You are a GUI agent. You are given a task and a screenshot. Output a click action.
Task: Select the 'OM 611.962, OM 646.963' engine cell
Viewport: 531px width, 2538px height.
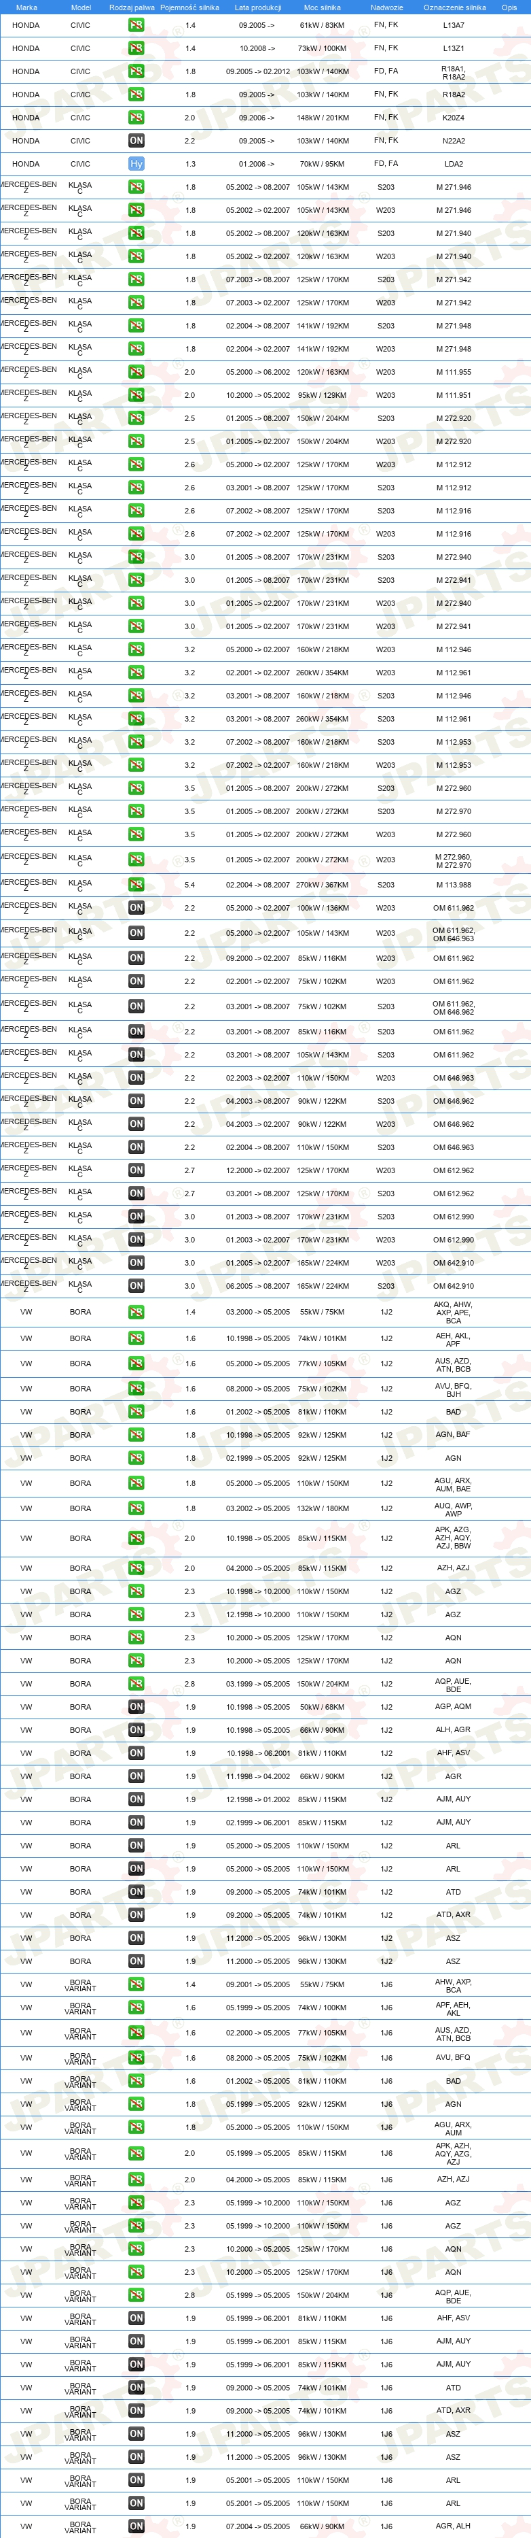(454, 935)
